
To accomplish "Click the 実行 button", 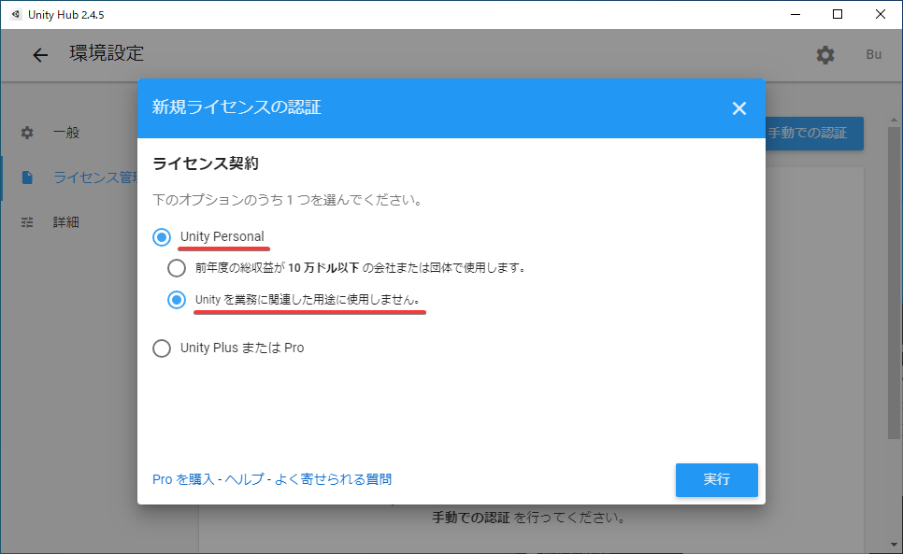I will [716, 479].
